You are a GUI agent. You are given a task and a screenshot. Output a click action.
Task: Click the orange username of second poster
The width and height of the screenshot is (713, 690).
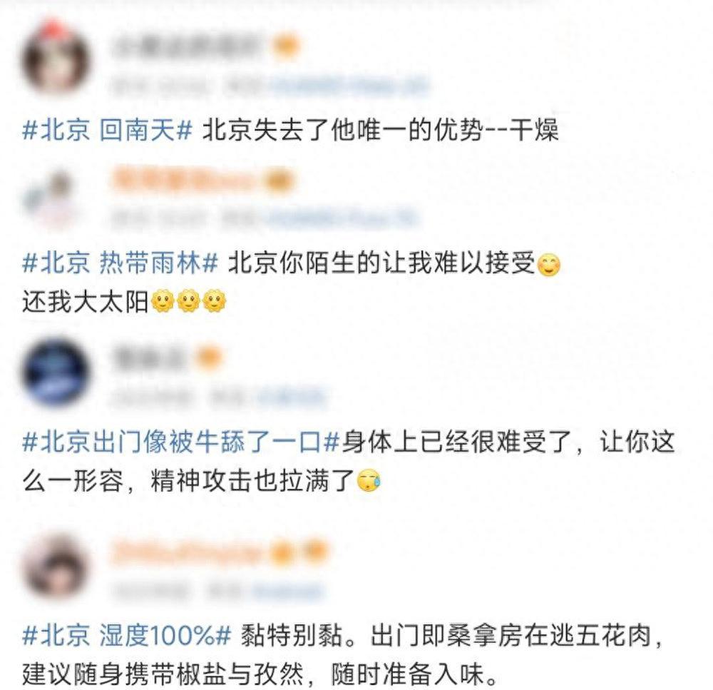(185, 179)
